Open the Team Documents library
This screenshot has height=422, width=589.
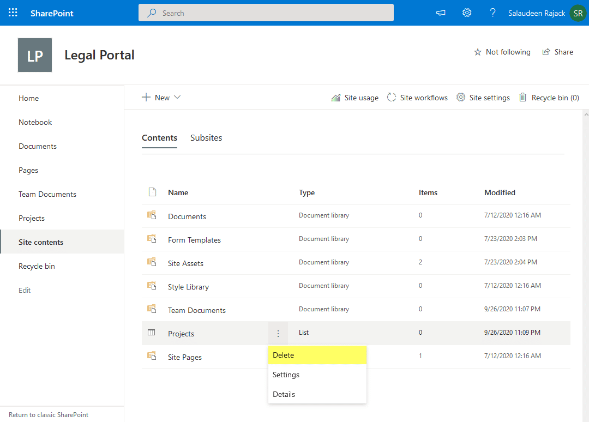click(x=197, y=310)
